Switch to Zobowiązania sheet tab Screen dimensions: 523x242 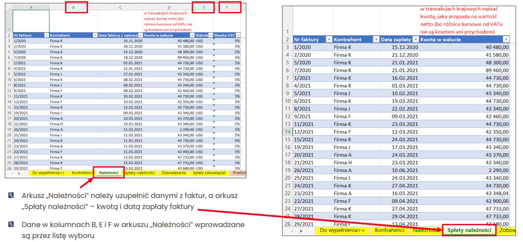click(x=173, y=173)
